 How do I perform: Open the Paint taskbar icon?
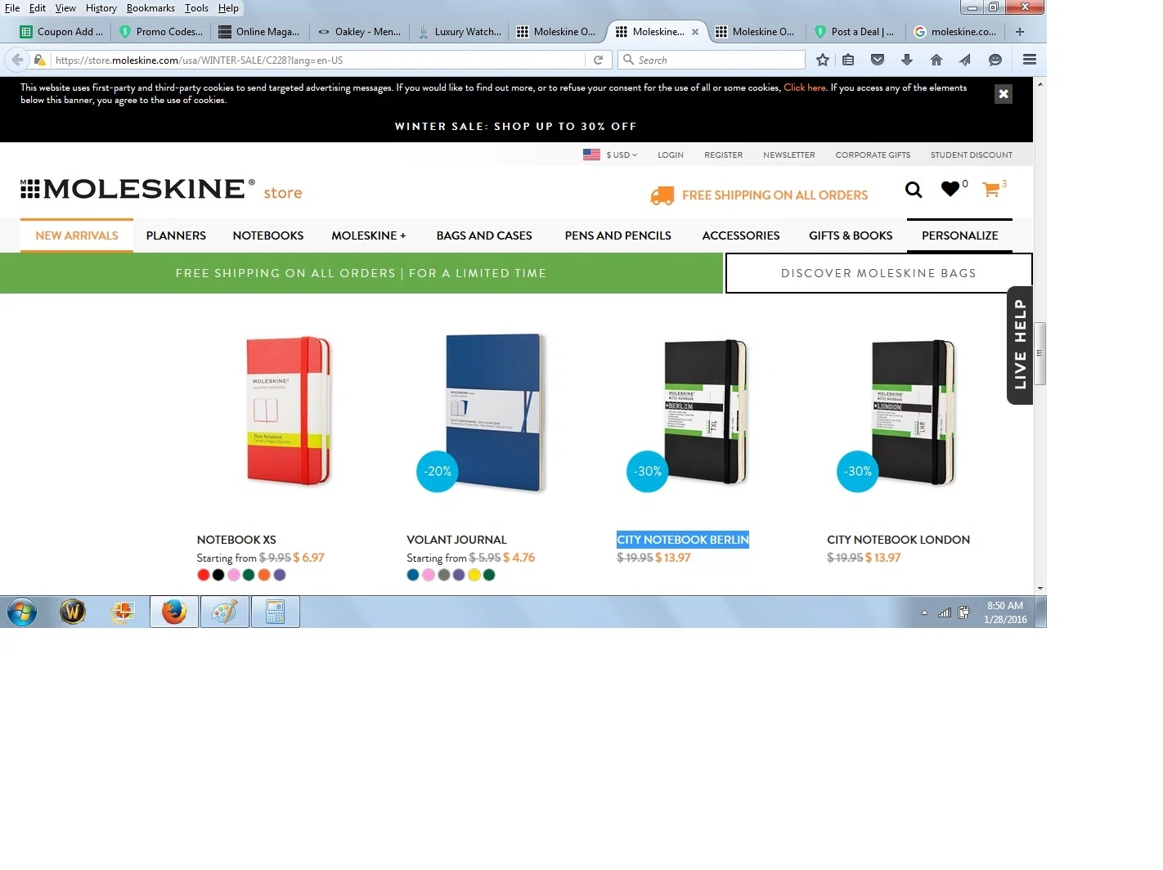point(225,612)
